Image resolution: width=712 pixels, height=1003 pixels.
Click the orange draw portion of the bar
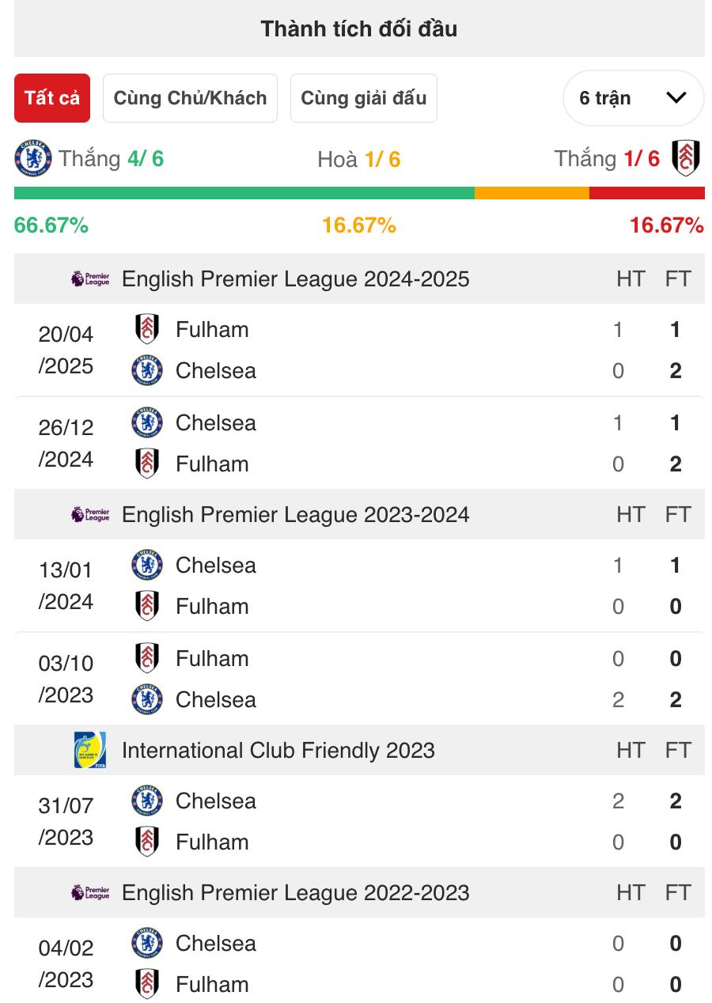point(532,193)
